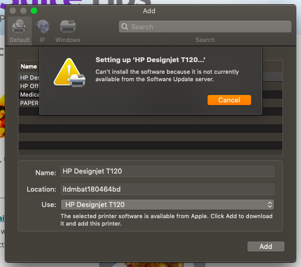Click the IP tab label
Viewport: 301px width, 267px height.
click(x=42, y=40)
